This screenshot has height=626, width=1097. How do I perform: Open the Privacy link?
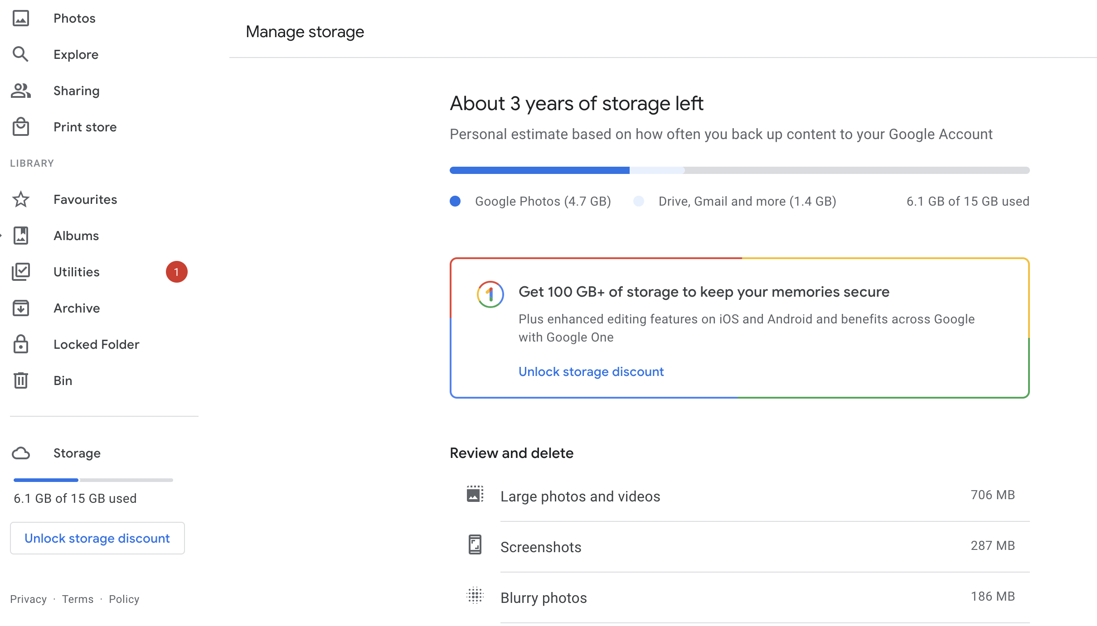click(x=28, y=599)
